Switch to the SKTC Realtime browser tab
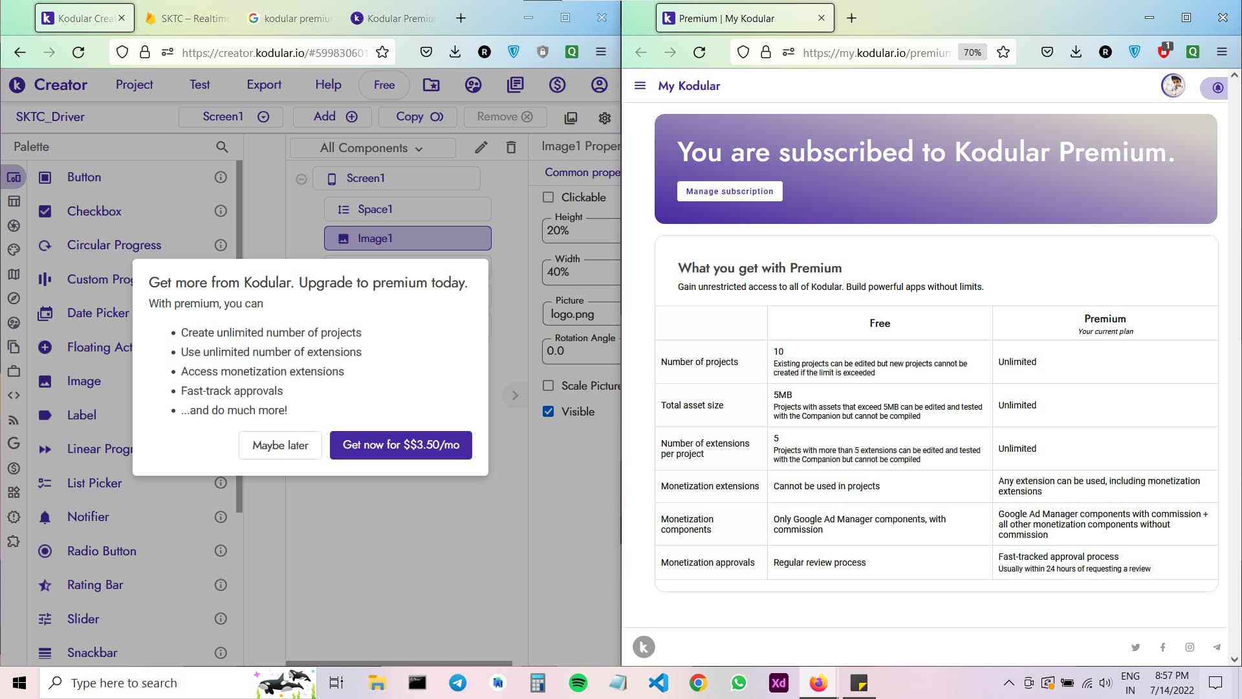The height and width of the screenshot is (699, 1242). click(x=187, y=18)
